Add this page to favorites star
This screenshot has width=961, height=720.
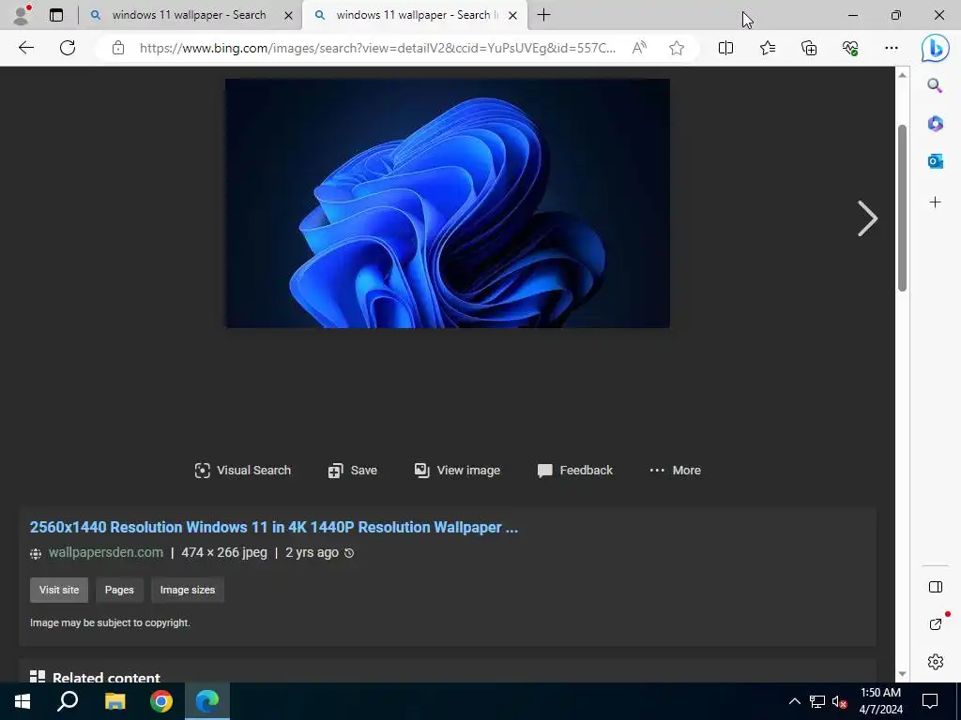coord(677,48)
